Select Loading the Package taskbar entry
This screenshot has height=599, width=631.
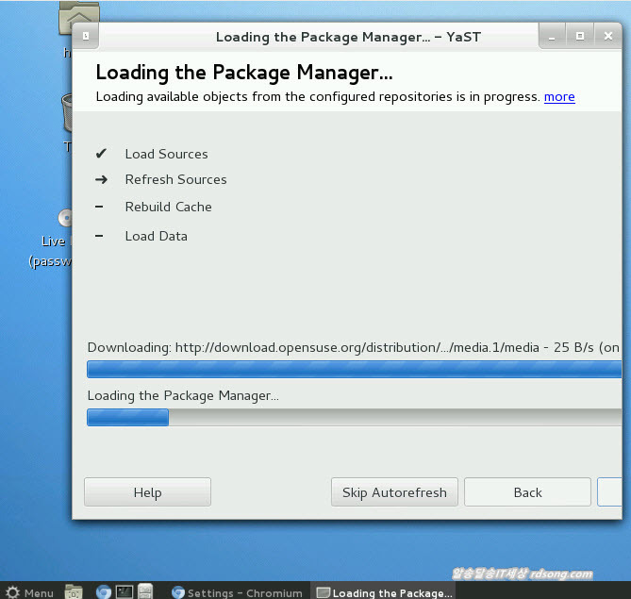(x=384, y=592)
